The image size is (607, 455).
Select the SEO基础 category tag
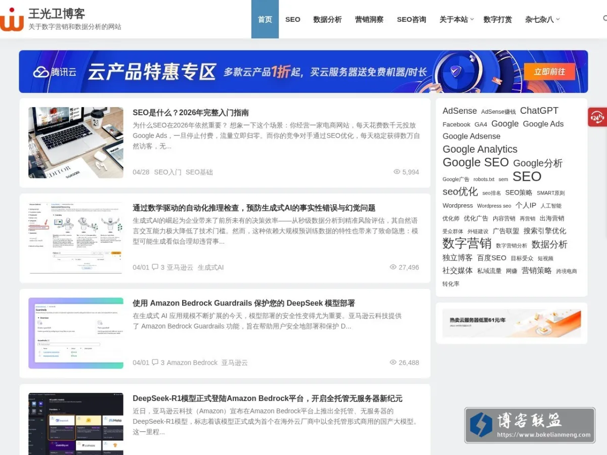point(199,172)
